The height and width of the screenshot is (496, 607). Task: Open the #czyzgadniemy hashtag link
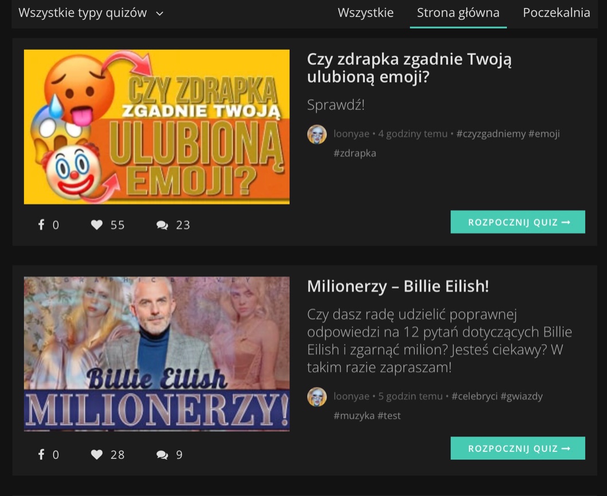pyautogui.click(x=491, y=134)
